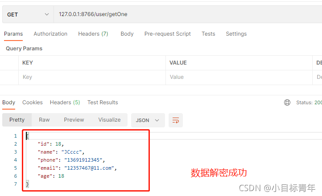This screenshot has width=322, height=196.
Task: Click the "id": 18 line
Action: pos(51,144)
